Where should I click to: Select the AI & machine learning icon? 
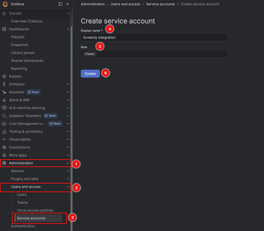[4, 108]
